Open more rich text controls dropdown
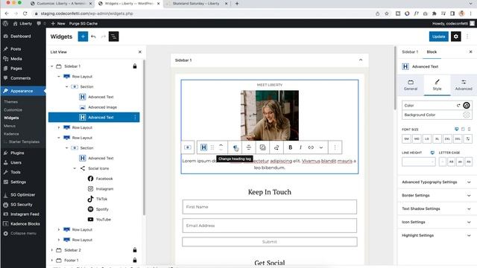 click(321, 147)
